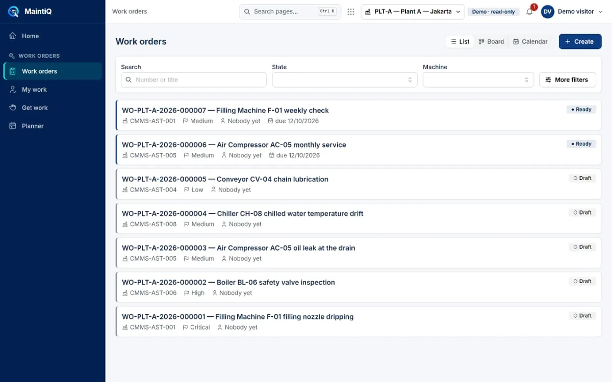This screenshot has width=612, height=382.
Task: Select Work orders in the sidebar
Action: click(x=53, y=71)
